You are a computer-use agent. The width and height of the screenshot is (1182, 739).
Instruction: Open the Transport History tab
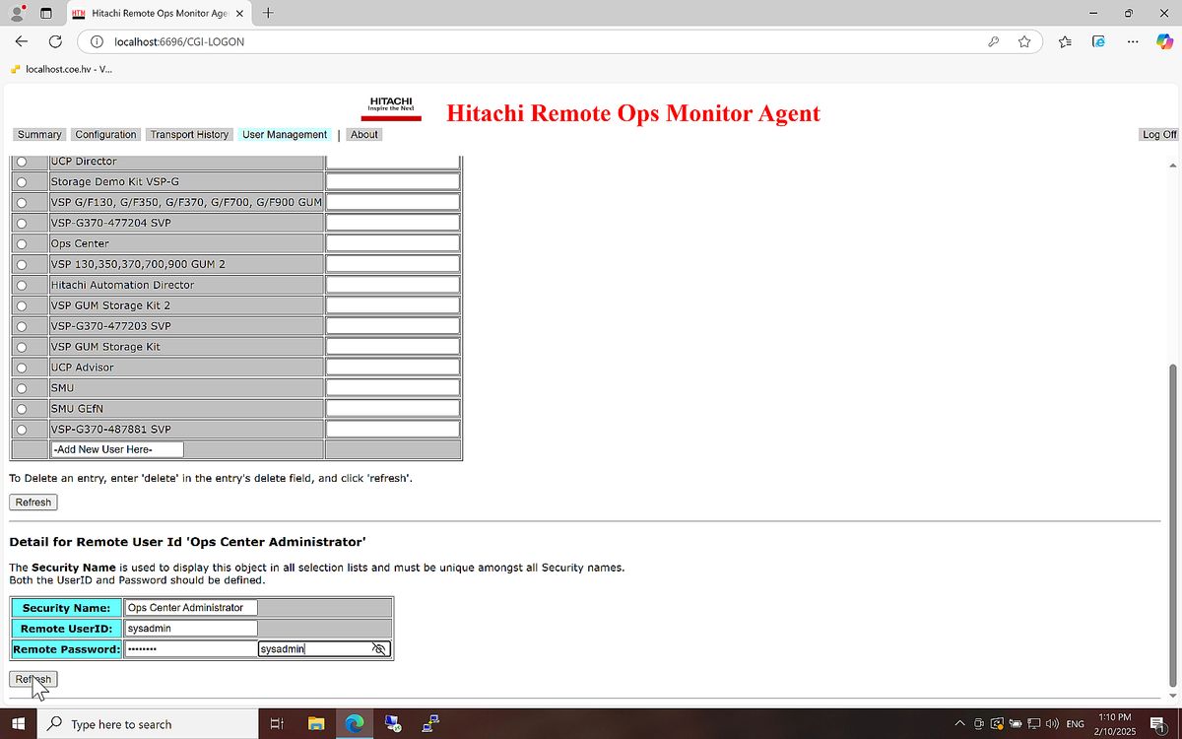189,135
